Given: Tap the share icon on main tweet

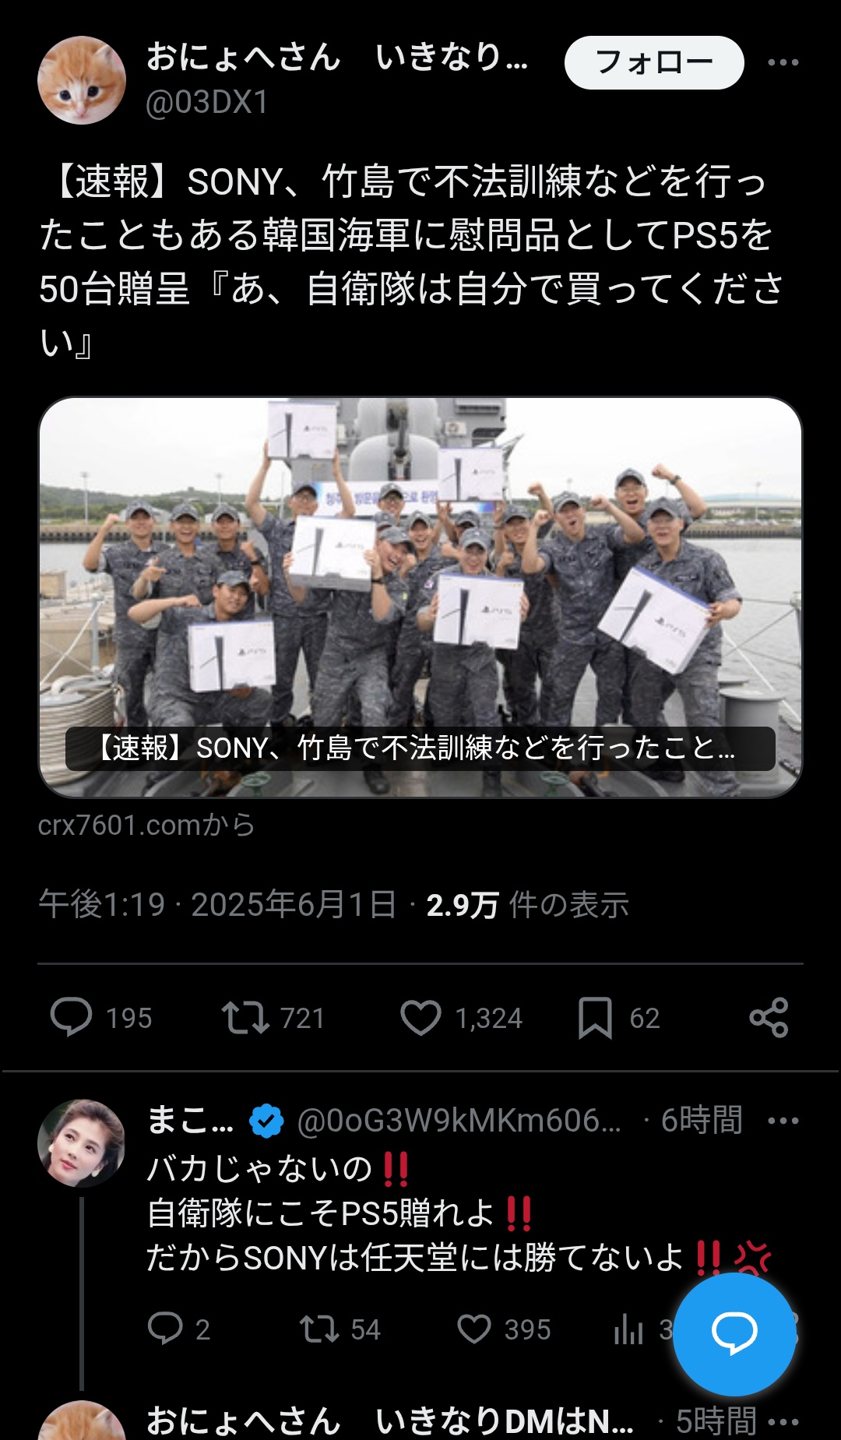Looking at the screenshot, I should [x=769, y=1017].
